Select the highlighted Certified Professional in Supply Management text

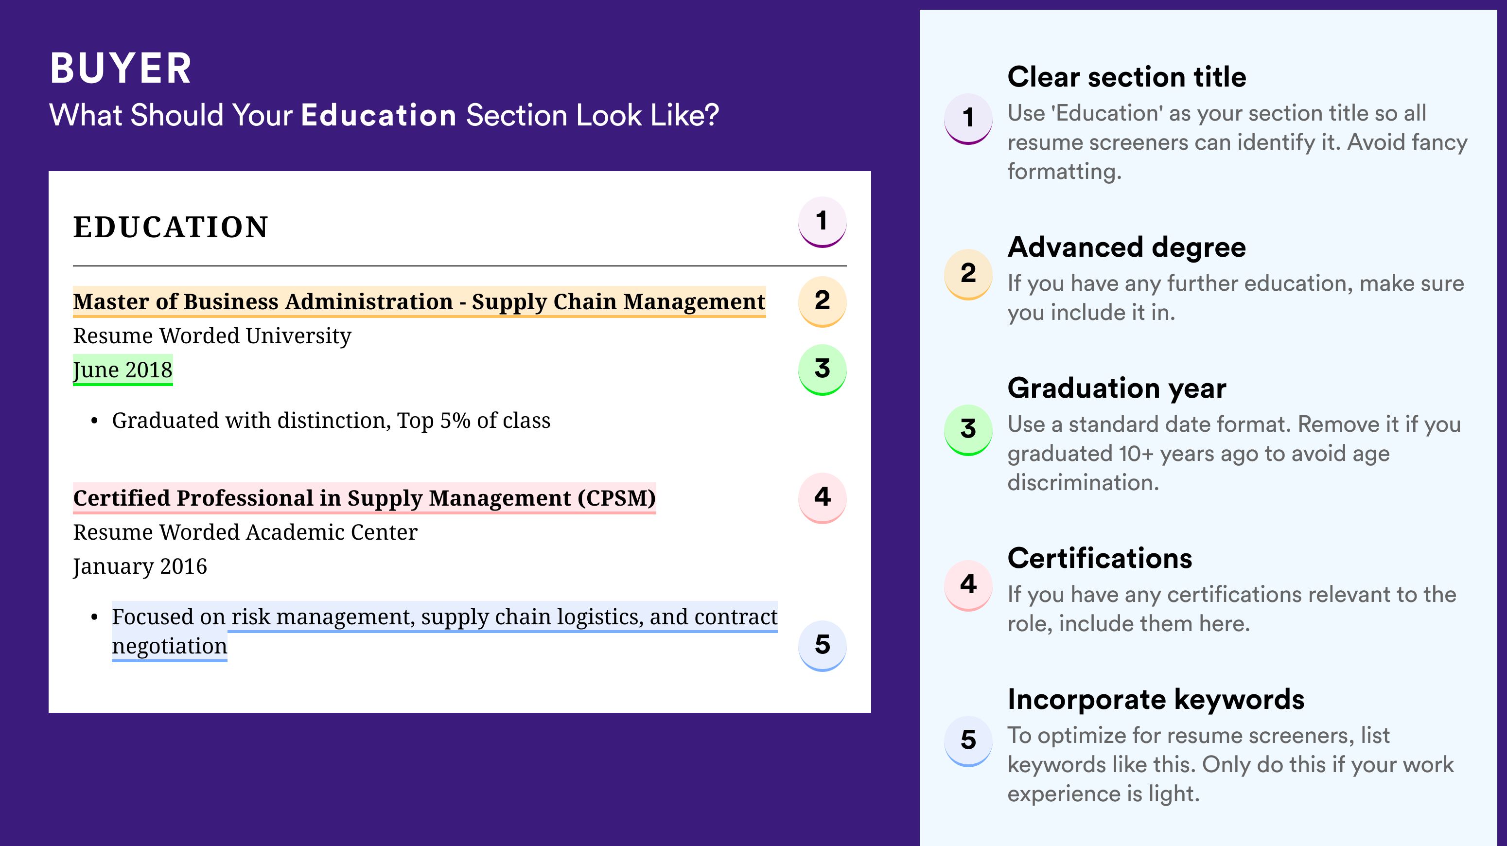click(364, 498)
